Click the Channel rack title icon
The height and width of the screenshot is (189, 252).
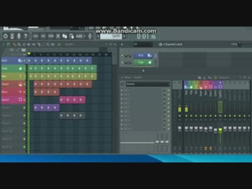pyautogui.click(x=160, y=44)
